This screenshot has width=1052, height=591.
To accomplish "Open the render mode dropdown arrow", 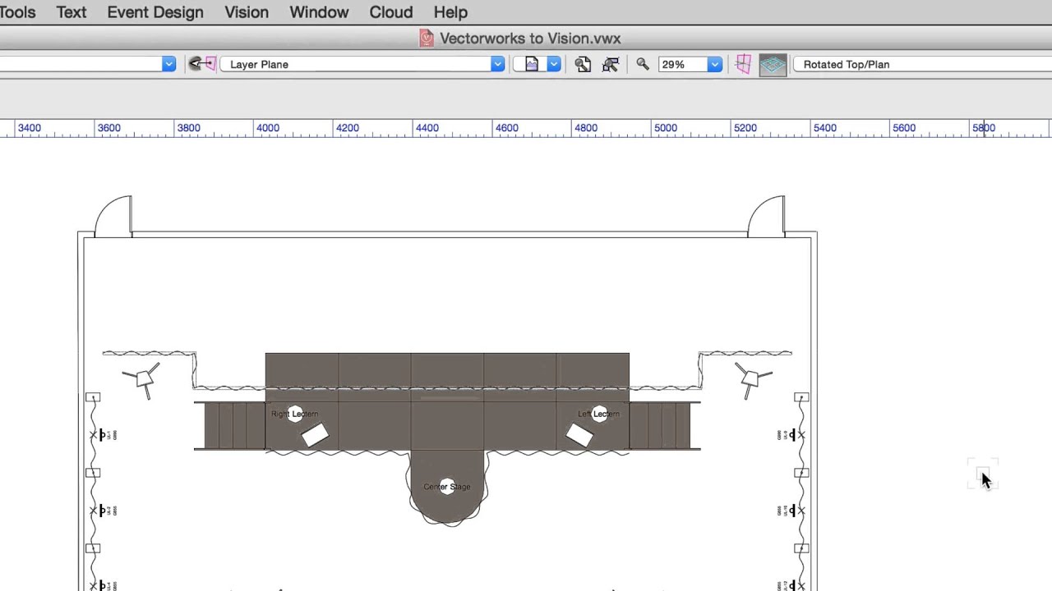I will click(554, 64).
